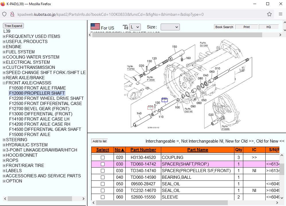Screen dimensions: 286x206
Task: Click the Add to list button
Action: (x=100, y=141)
